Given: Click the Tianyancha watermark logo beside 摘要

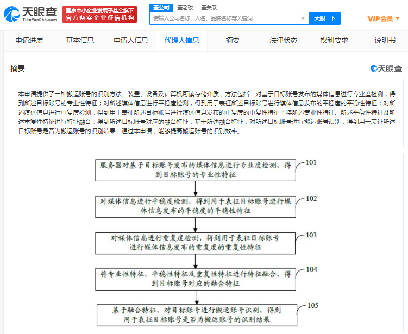Looking at the screenshot, I should click(x=386, y=68).
